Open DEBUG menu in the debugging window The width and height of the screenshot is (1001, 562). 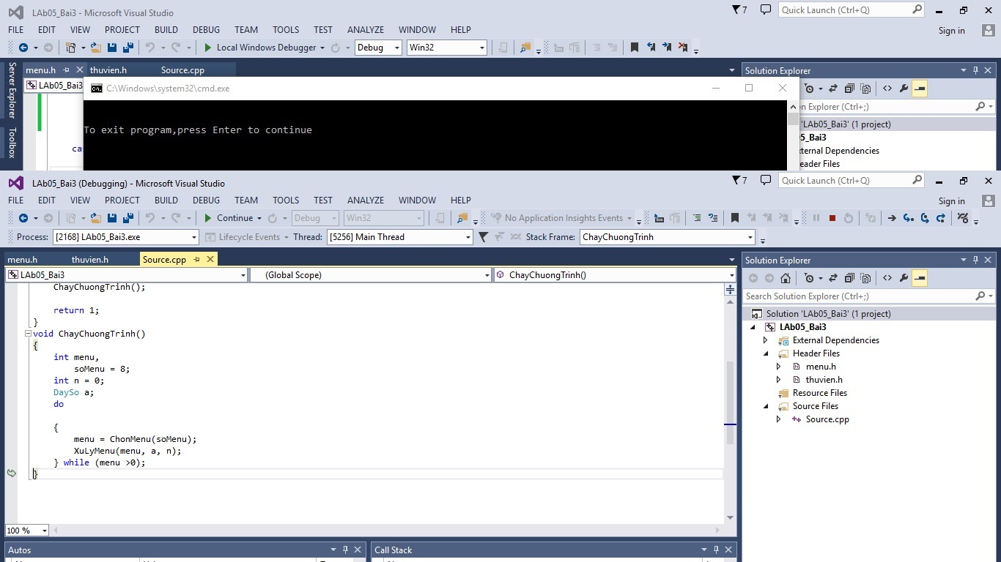pyautogui.click(x=206, y=201)
